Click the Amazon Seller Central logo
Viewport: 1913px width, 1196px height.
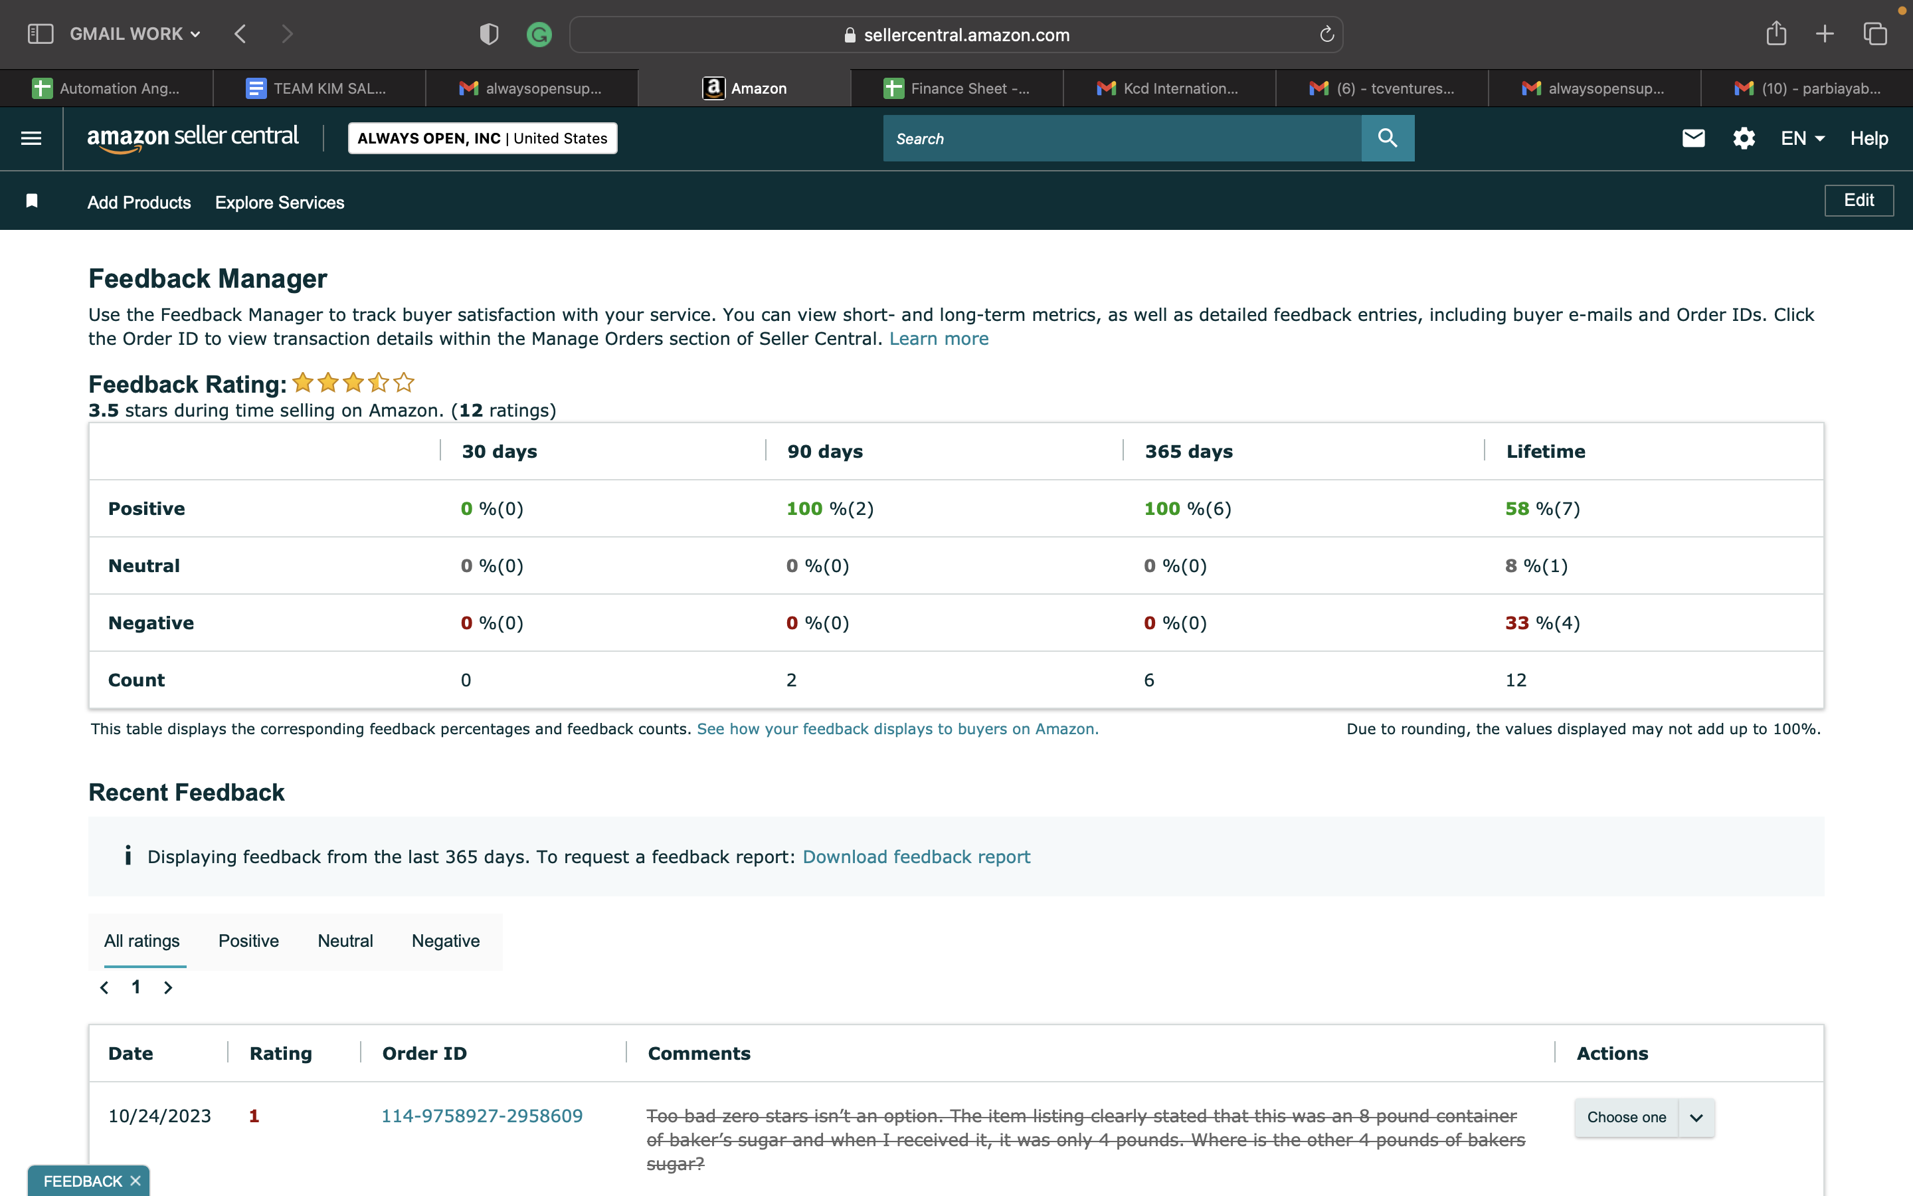click(x=193, y=138)
